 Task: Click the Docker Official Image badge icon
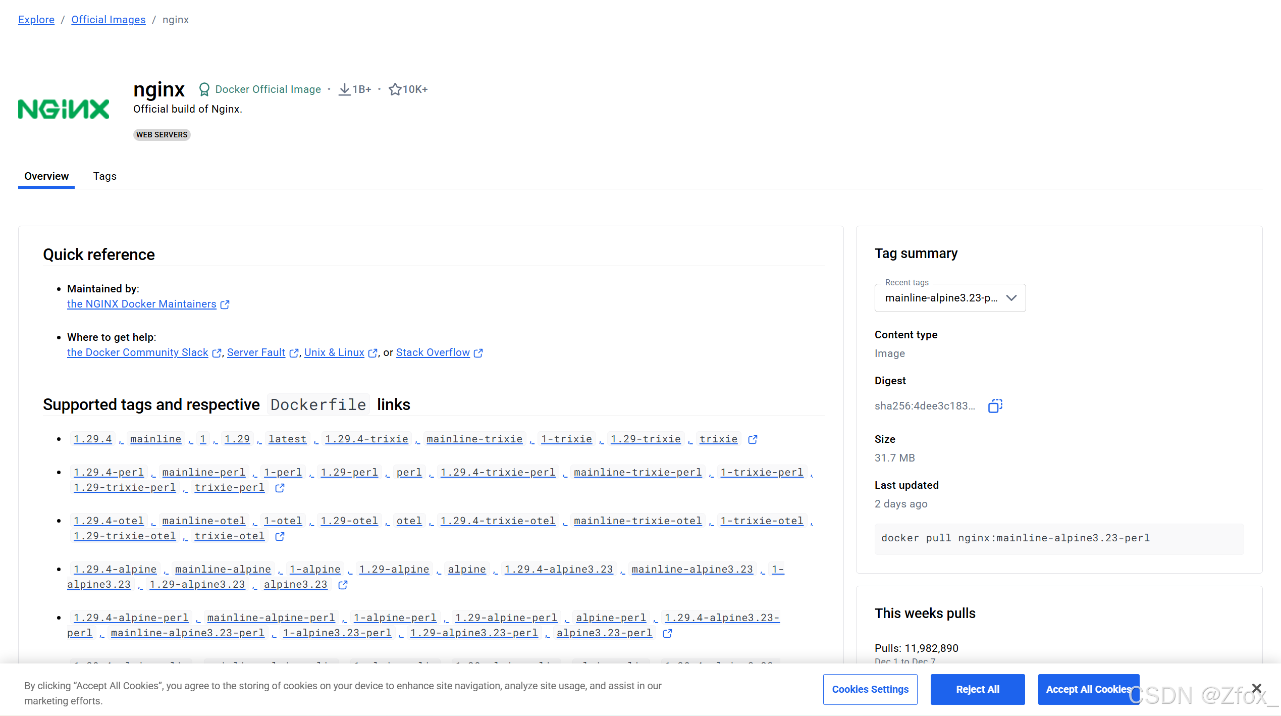[x=204, y=89]
